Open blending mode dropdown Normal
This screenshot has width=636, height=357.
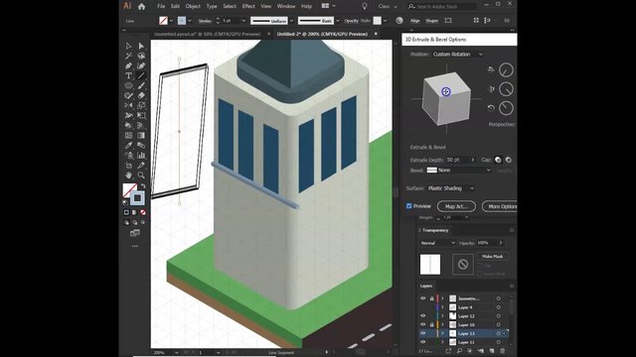click(x=438, y=243)
